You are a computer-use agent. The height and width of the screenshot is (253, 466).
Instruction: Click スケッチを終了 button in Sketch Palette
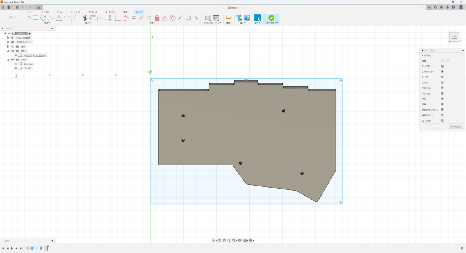click(456, 127)
